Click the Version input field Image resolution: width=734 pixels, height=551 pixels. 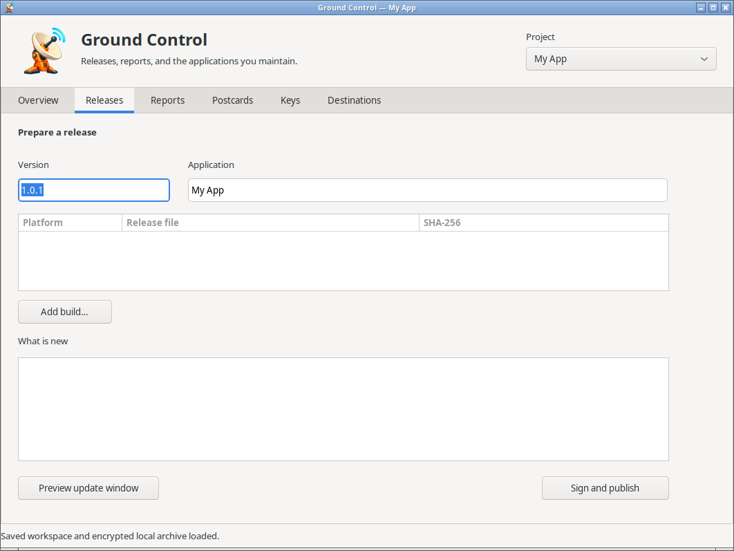click(93, 190)
